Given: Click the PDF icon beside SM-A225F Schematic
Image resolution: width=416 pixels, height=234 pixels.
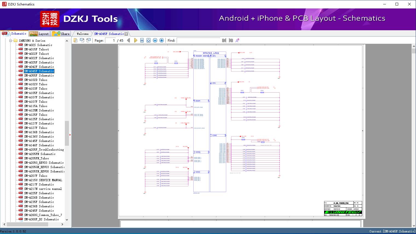Looking at the screenshot, I should coord(21,193).
